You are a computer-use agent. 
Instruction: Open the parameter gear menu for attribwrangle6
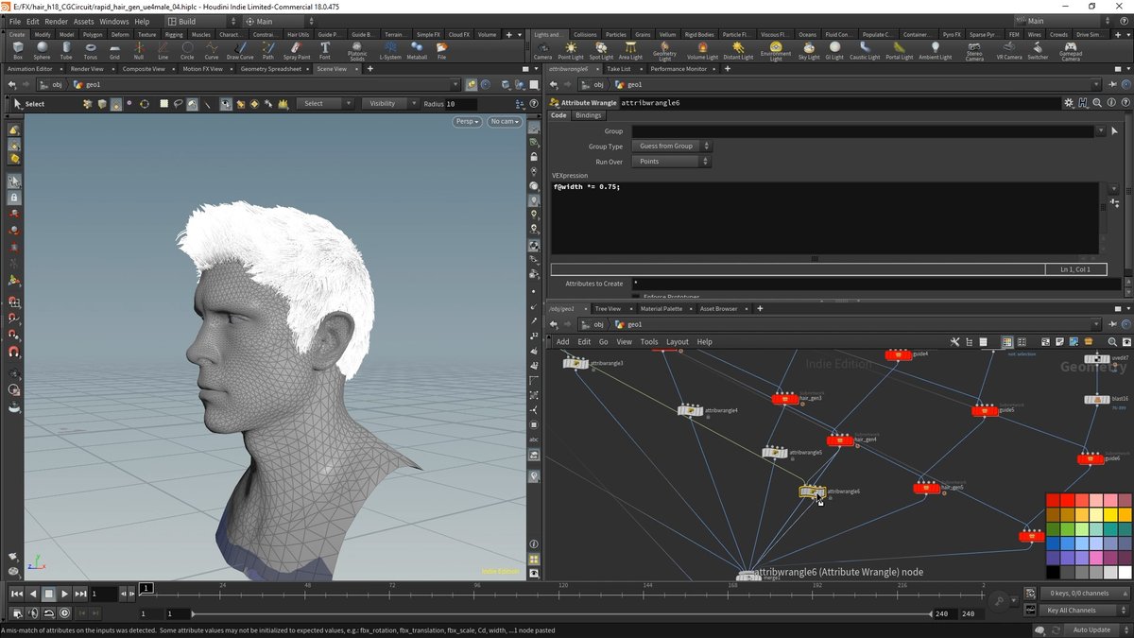[1069, 102]
